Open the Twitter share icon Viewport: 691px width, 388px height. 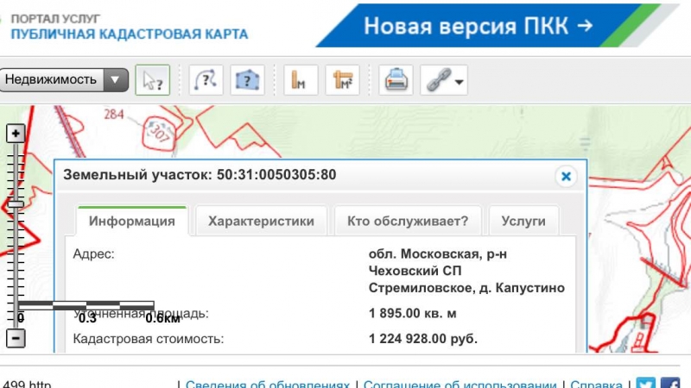pos(645,383)
